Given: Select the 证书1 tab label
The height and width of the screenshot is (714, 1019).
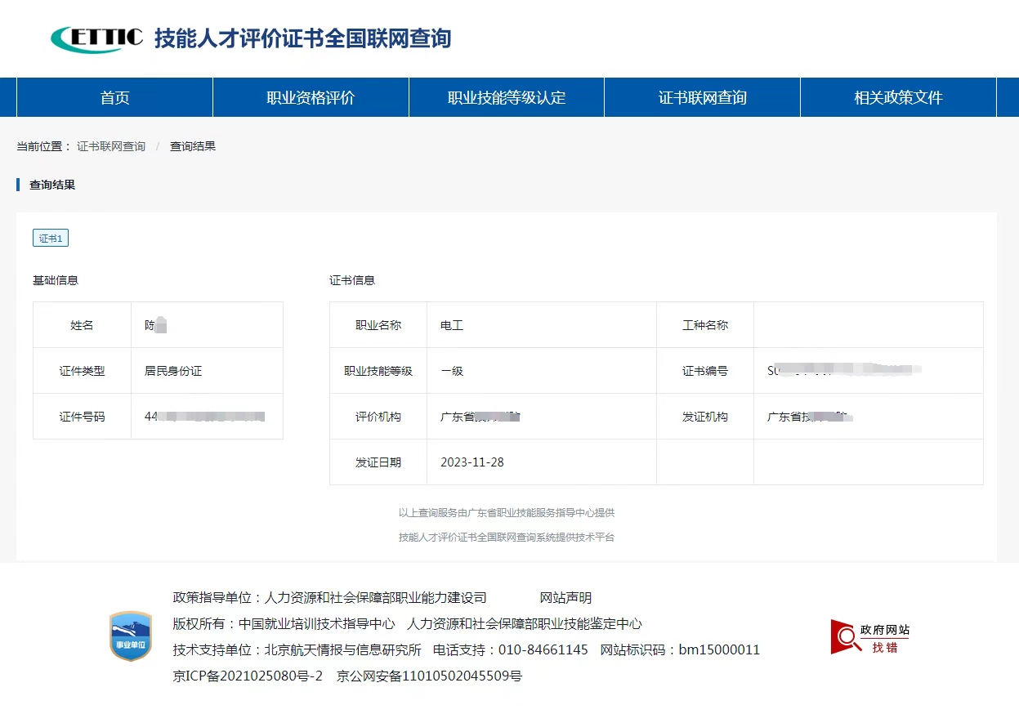Looking at the screenshot, I should [x=51, y=238].
